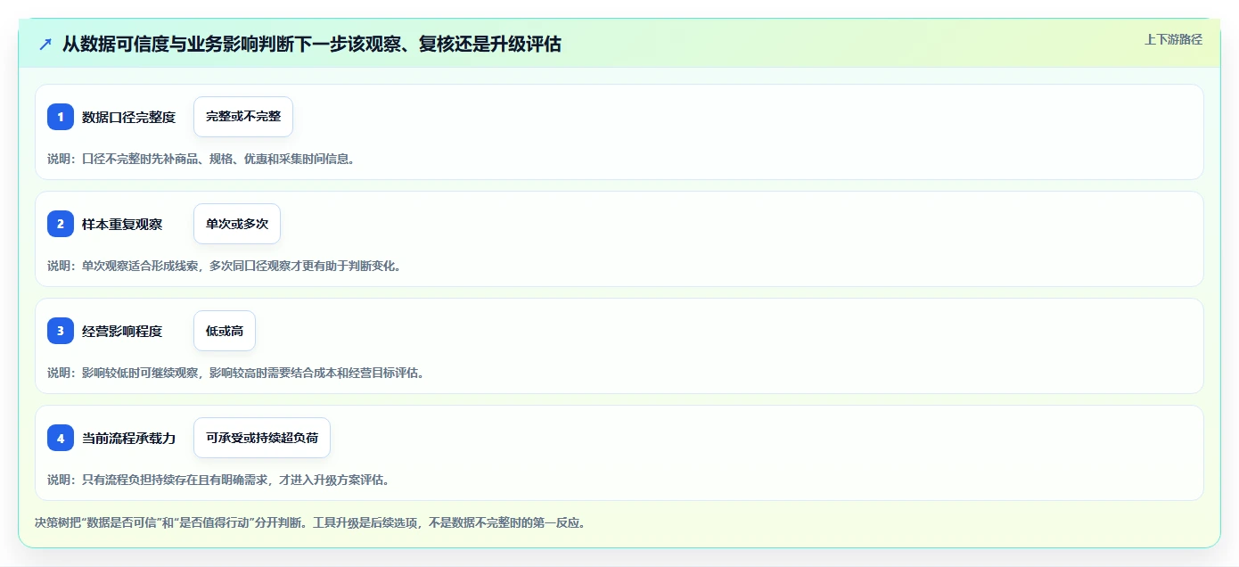Click the step 3 number badge

coord(61,331)
